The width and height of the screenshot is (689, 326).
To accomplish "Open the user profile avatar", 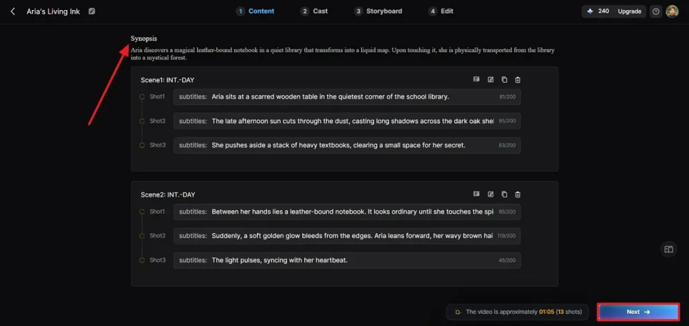I will click(x=672, y=11).
